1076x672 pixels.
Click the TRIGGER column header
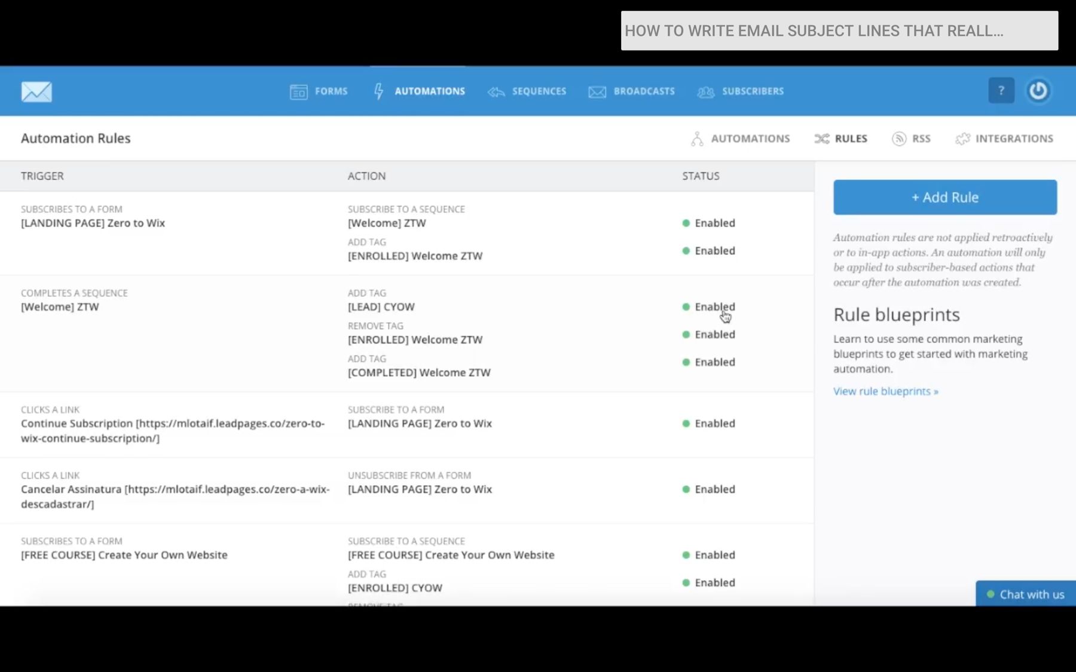[x=42, y=176]
